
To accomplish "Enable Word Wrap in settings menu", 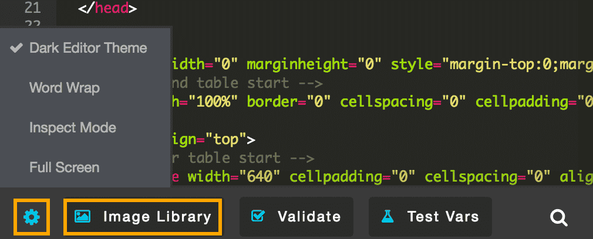I will (x=65, y=88).
